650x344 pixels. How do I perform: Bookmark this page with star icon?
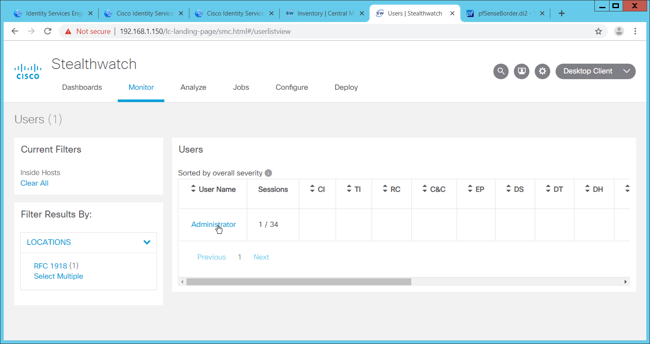(x=598, y=31)
